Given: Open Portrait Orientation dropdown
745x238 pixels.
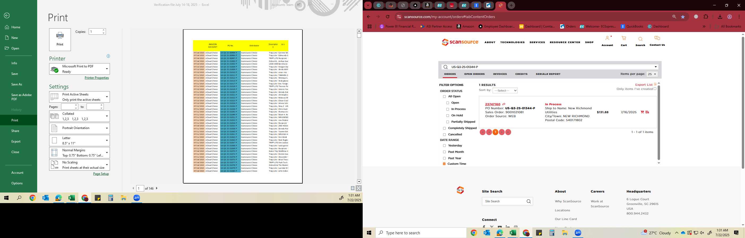Looking at the screenshot, I should pos(80,128).
